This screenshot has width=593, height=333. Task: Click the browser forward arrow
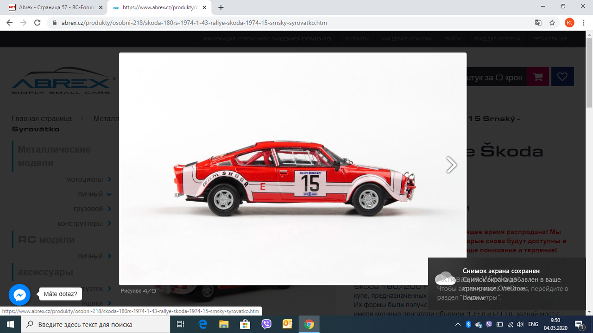coord(24,22)
